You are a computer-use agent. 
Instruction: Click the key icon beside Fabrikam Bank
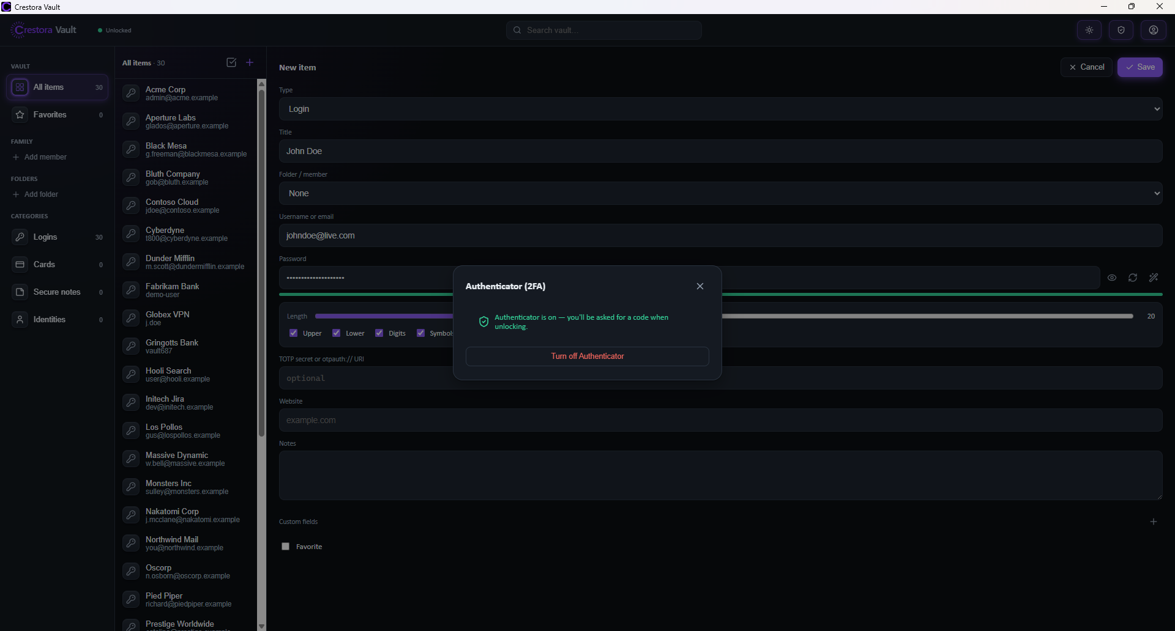click(131, 290)
